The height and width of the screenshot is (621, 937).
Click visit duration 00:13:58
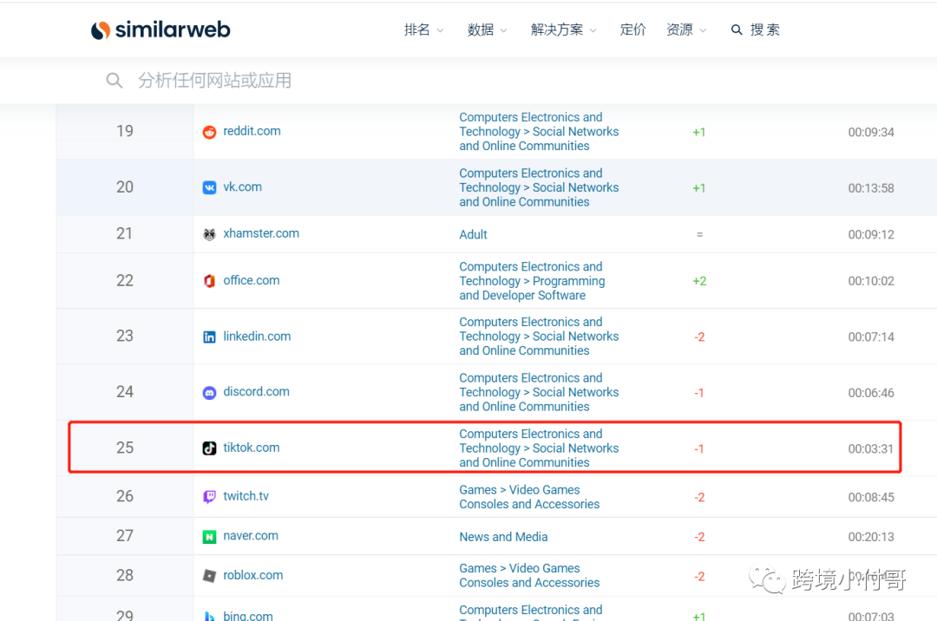click(871, 189)
